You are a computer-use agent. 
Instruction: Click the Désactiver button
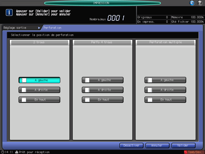point(131,146)
